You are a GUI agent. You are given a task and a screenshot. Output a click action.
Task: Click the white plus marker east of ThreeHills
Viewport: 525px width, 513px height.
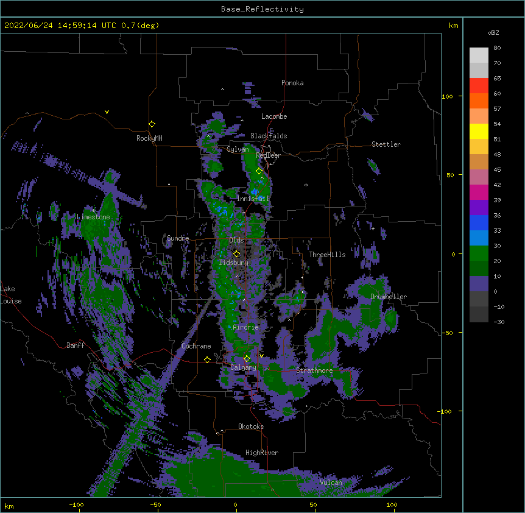[373, 228]
